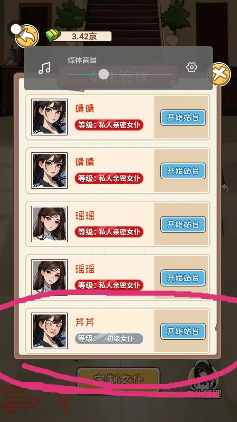Tap the white floating dot at top left
Image resolution: width=237 pixels, height=422 pixels.
tap(15, 29)
